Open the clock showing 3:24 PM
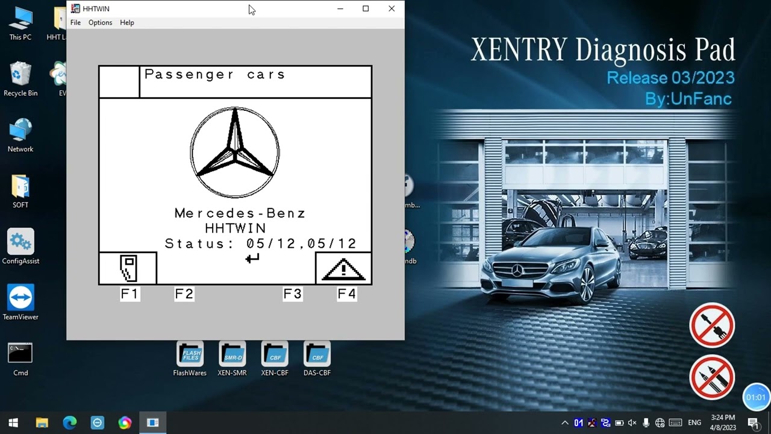771x434 pixels. (x=723, y=423)
